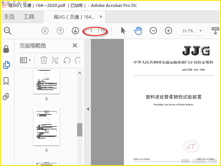
Task: Click the 2020-10-14发布 date text
Action: 142,159
